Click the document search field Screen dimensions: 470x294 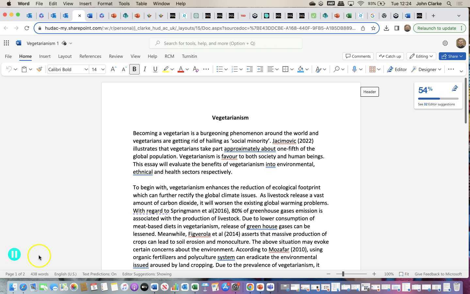226,43
